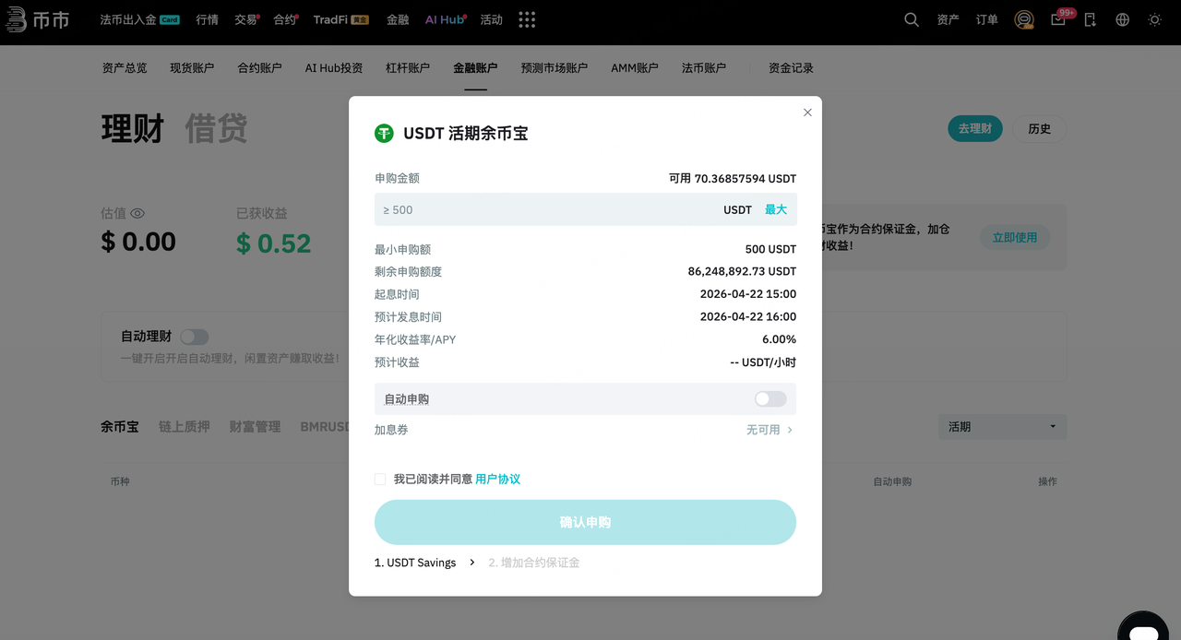The image size is (1181, 640).
Task: Check the 我已阅读并同意 agreement checkbox
Action: 380,480
